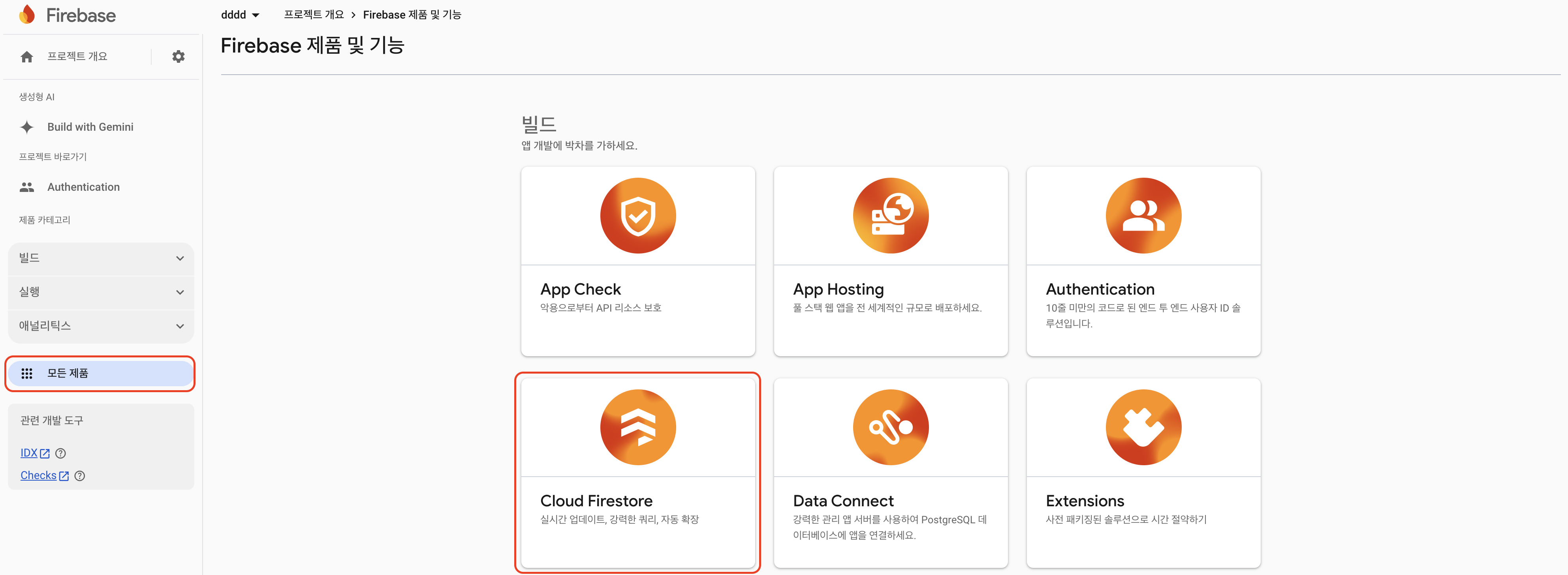
Task: Click the description 사전 패키징된 솔루션으로 시간 절약하기
Action: 1126,520
